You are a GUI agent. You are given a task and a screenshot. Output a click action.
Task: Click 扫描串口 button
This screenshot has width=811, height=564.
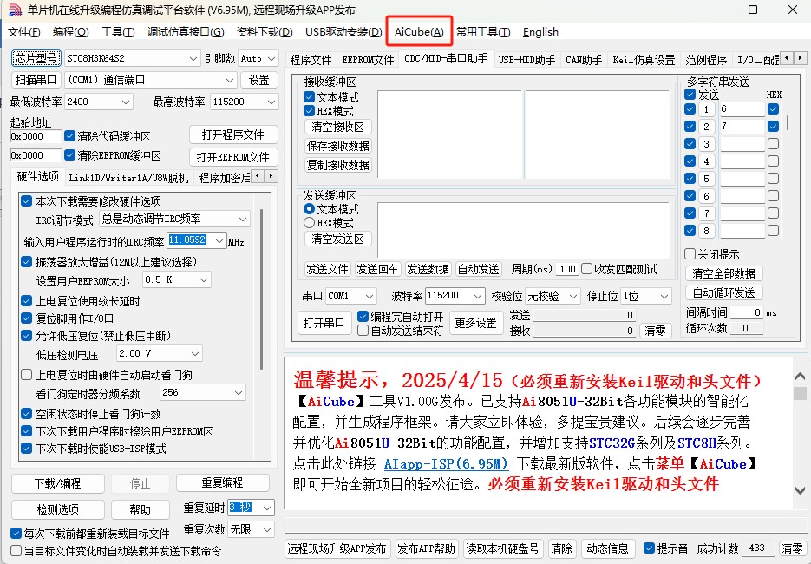click(36, 80)
